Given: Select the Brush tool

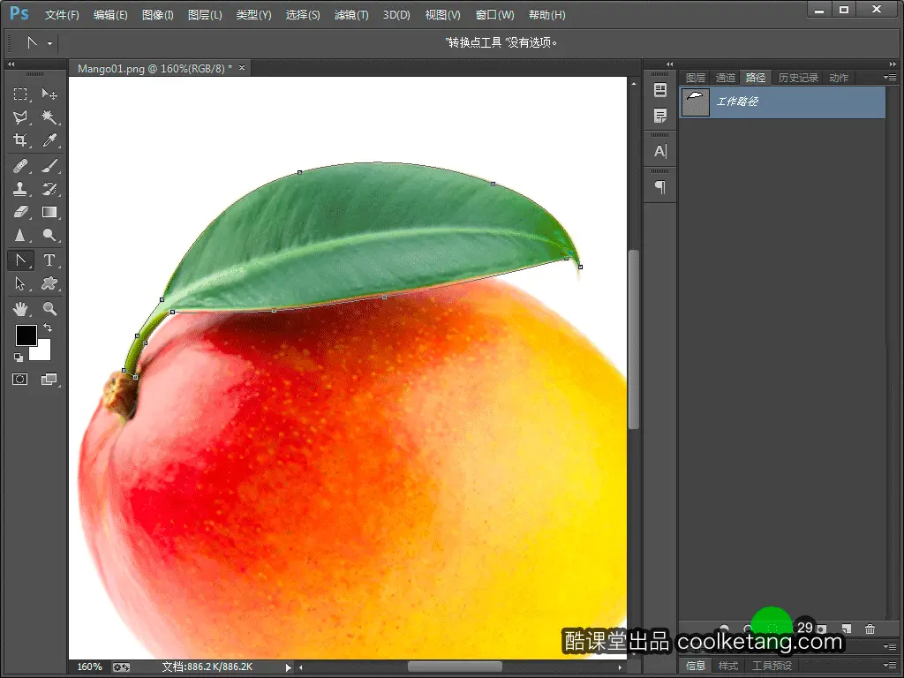Looking at the screenshot, I should (x=49, y=167).
